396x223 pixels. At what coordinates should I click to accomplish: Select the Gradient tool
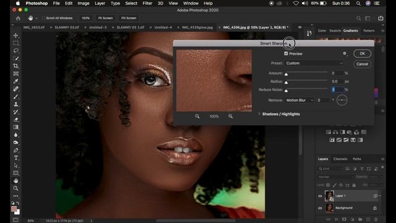(15, 127)
